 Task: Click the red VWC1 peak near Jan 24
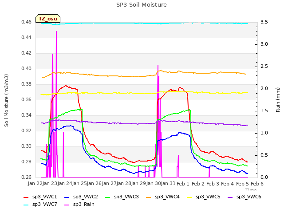[x=66, y=86]
